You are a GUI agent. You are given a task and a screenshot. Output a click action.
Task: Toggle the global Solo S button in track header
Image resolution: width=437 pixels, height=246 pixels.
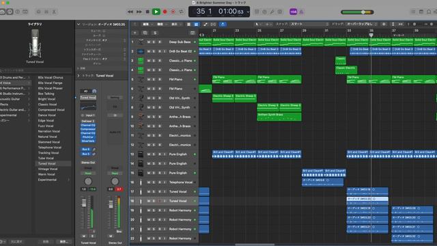pyautogui.click(x=155, y=33)
